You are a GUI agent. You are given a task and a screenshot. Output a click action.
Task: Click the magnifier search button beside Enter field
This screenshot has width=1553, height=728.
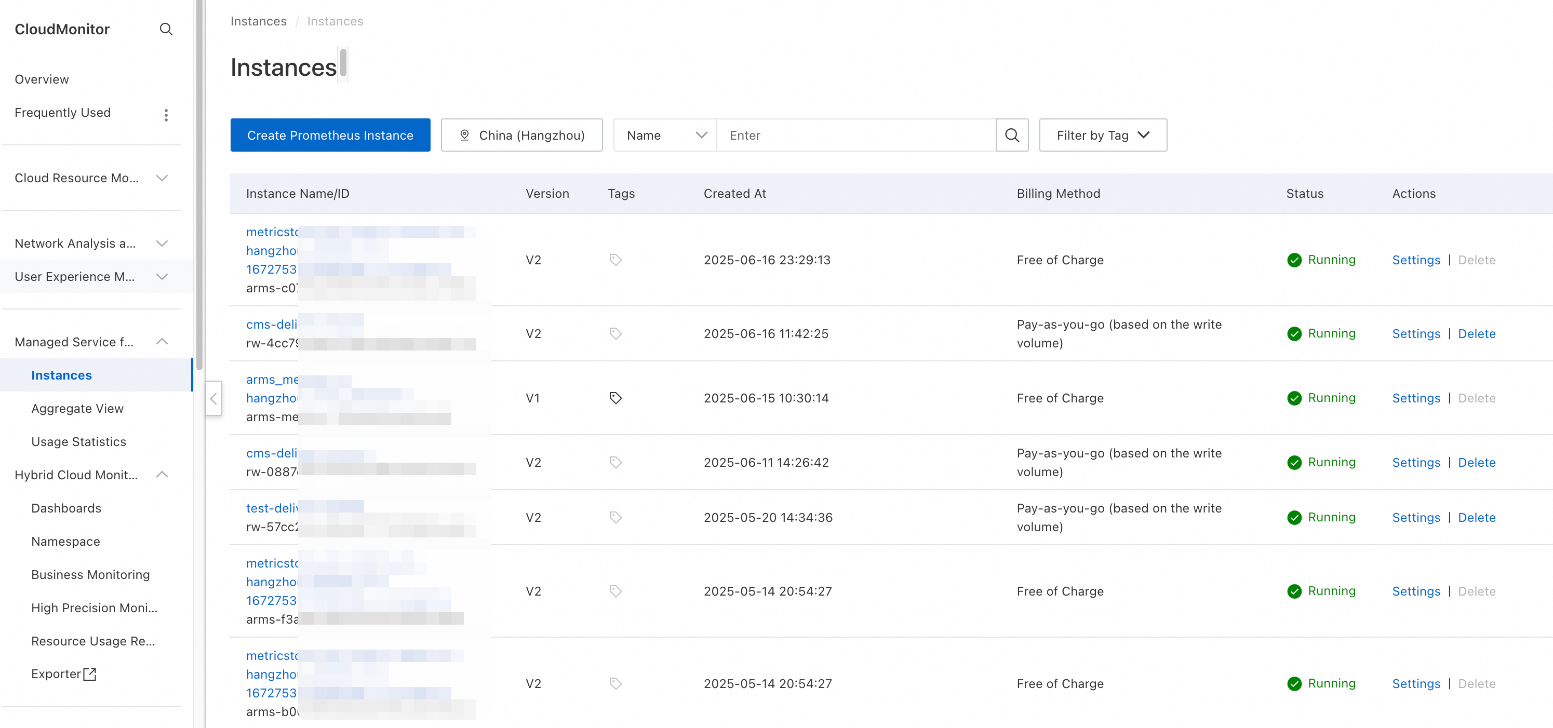point(1012,135)
